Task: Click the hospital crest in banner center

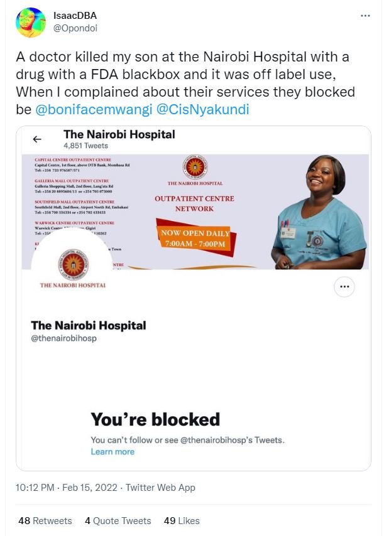Action: 195,167
